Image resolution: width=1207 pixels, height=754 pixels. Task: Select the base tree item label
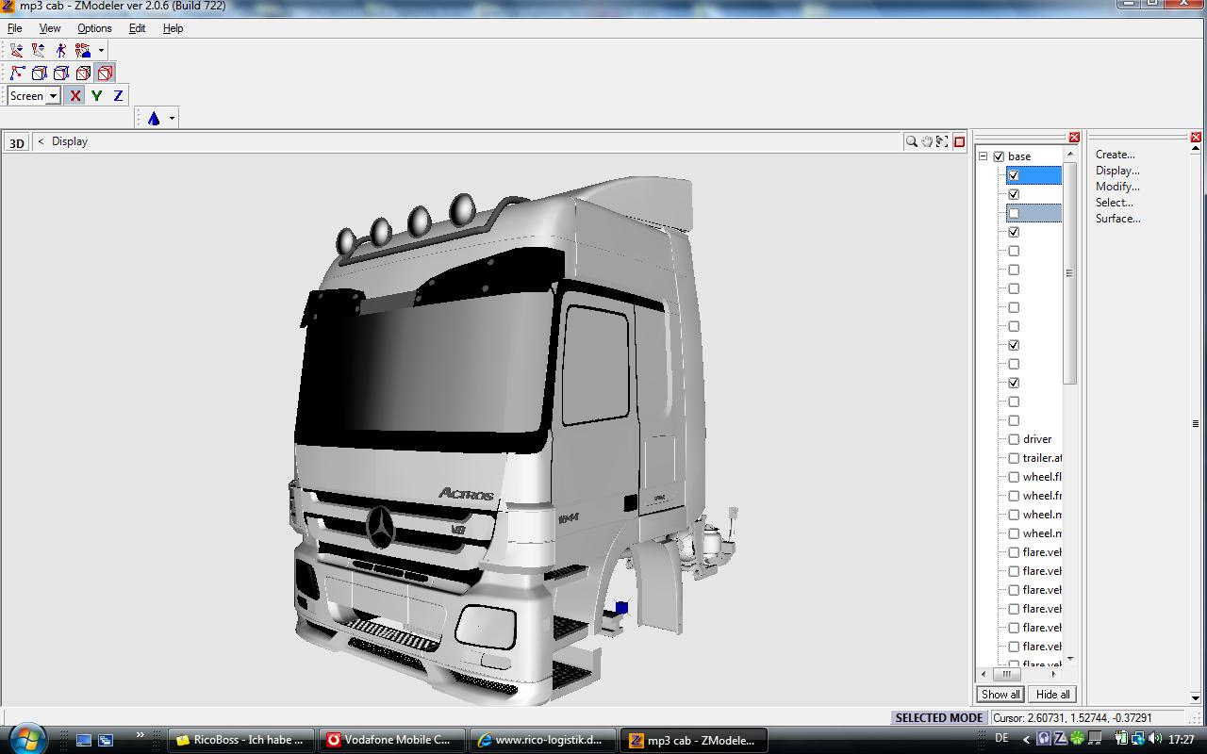tap(1019, 156)
